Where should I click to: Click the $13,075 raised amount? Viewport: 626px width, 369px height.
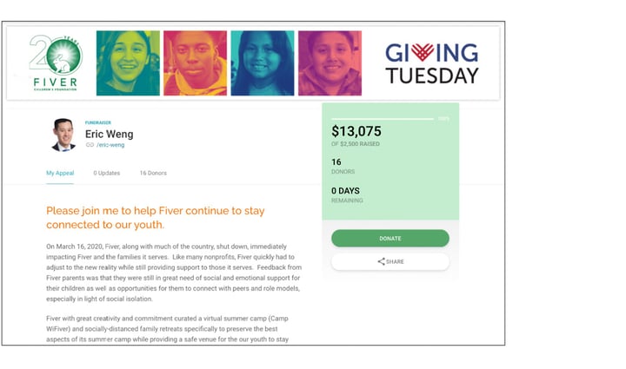[x=356, y=131]
